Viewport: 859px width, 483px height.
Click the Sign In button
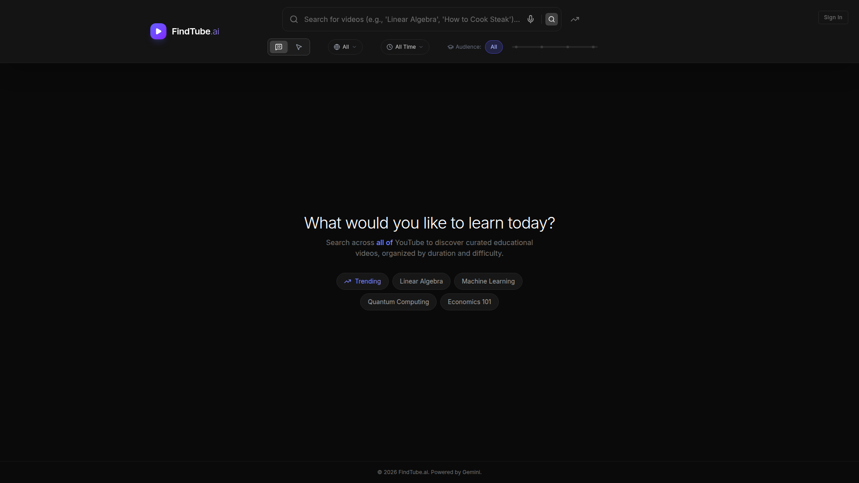coord(833,17)
